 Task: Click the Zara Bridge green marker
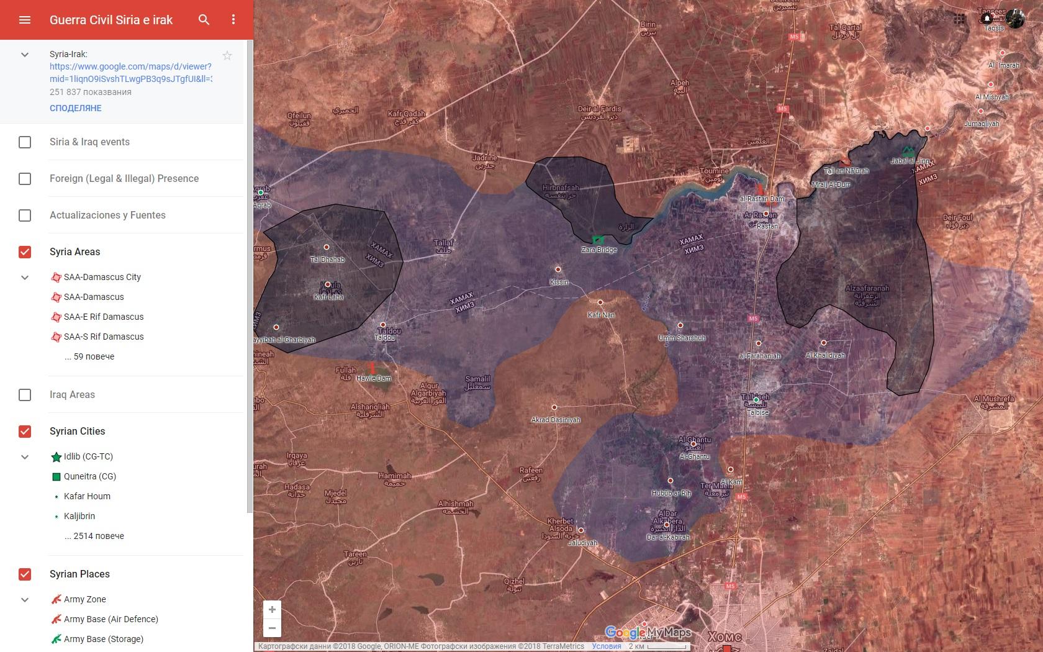coord(598,240)
